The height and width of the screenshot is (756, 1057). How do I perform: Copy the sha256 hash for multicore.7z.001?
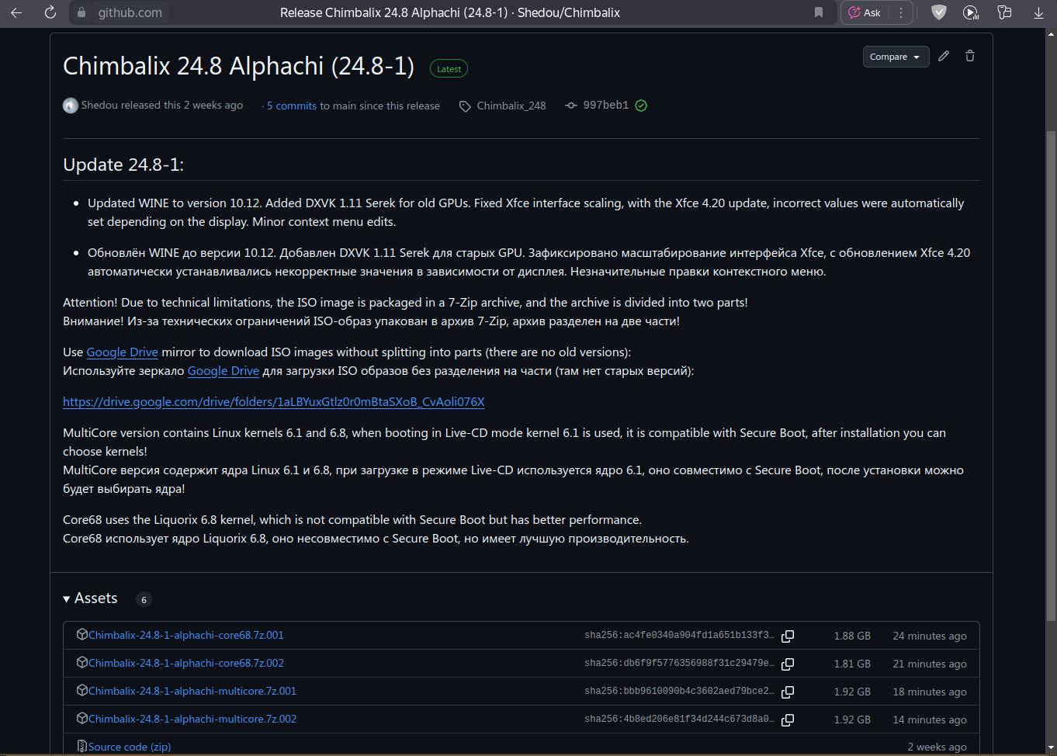pyautogui.click(x=788, y=692)
